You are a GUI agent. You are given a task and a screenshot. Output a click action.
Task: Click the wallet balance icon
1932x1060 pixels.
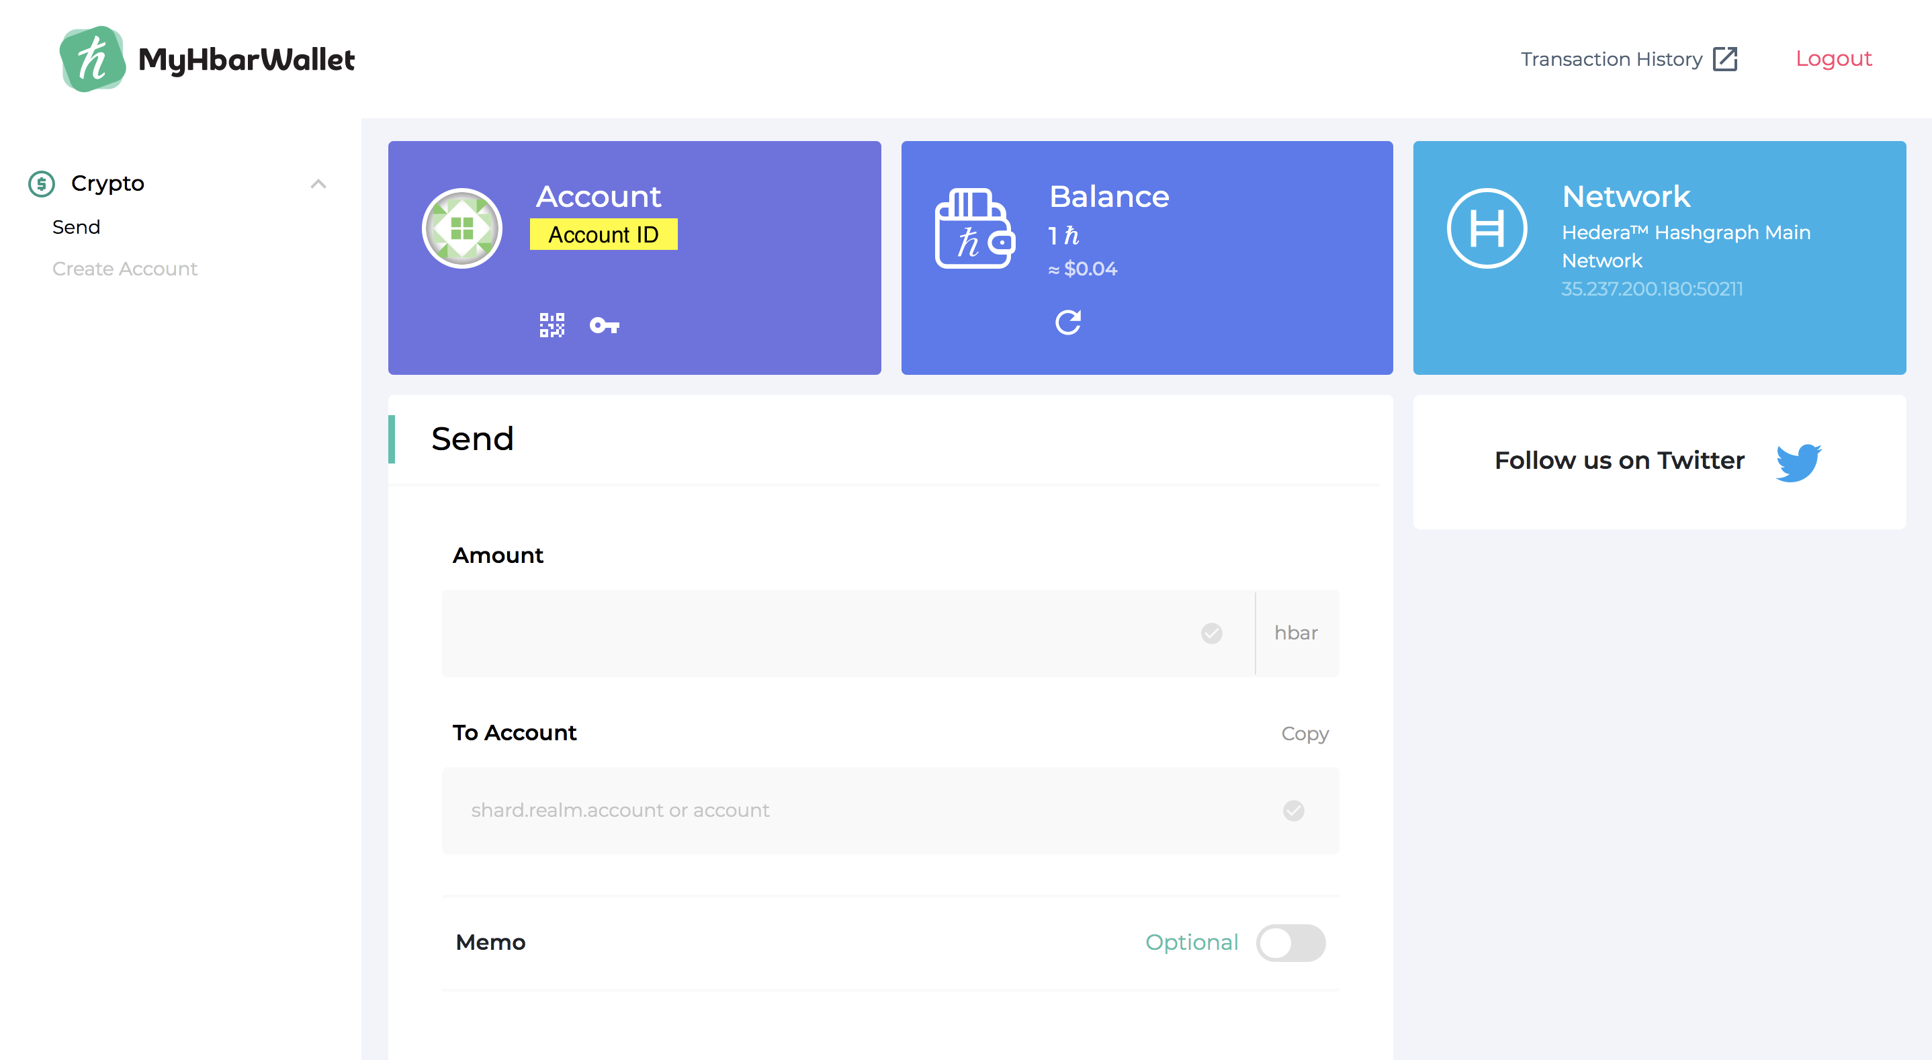click(x=973, y=228)
